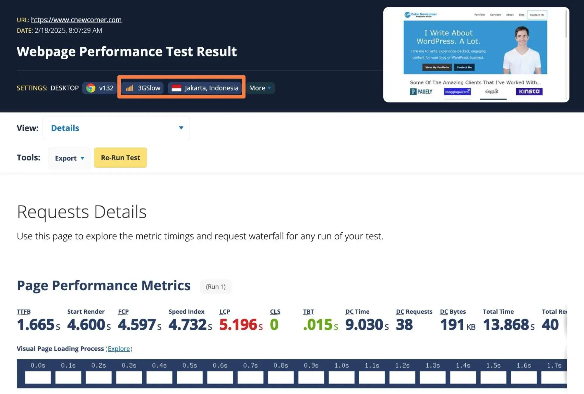Click the Explore link for visual loading
The width and height of the screenshot is (584, 394).
[119, 349]
